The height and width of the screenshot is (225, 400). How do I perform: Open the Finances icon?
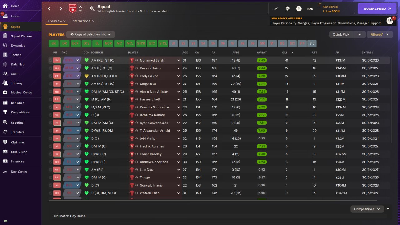[x=5, y=161]
